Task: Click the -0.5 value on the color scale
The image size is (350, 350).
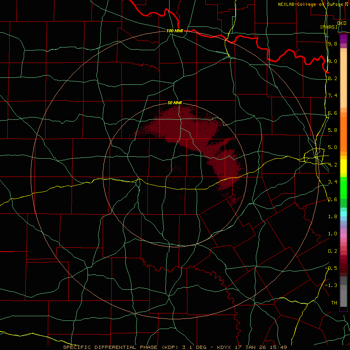Action: pyautogui.click(x=331, y=268)
